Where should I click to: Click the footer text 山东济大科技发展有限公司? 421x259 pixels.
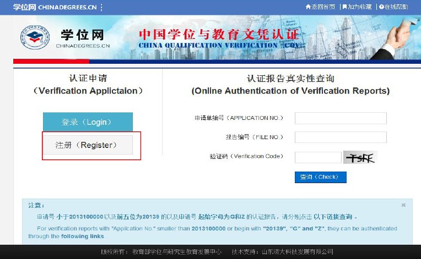coord(298,252)
